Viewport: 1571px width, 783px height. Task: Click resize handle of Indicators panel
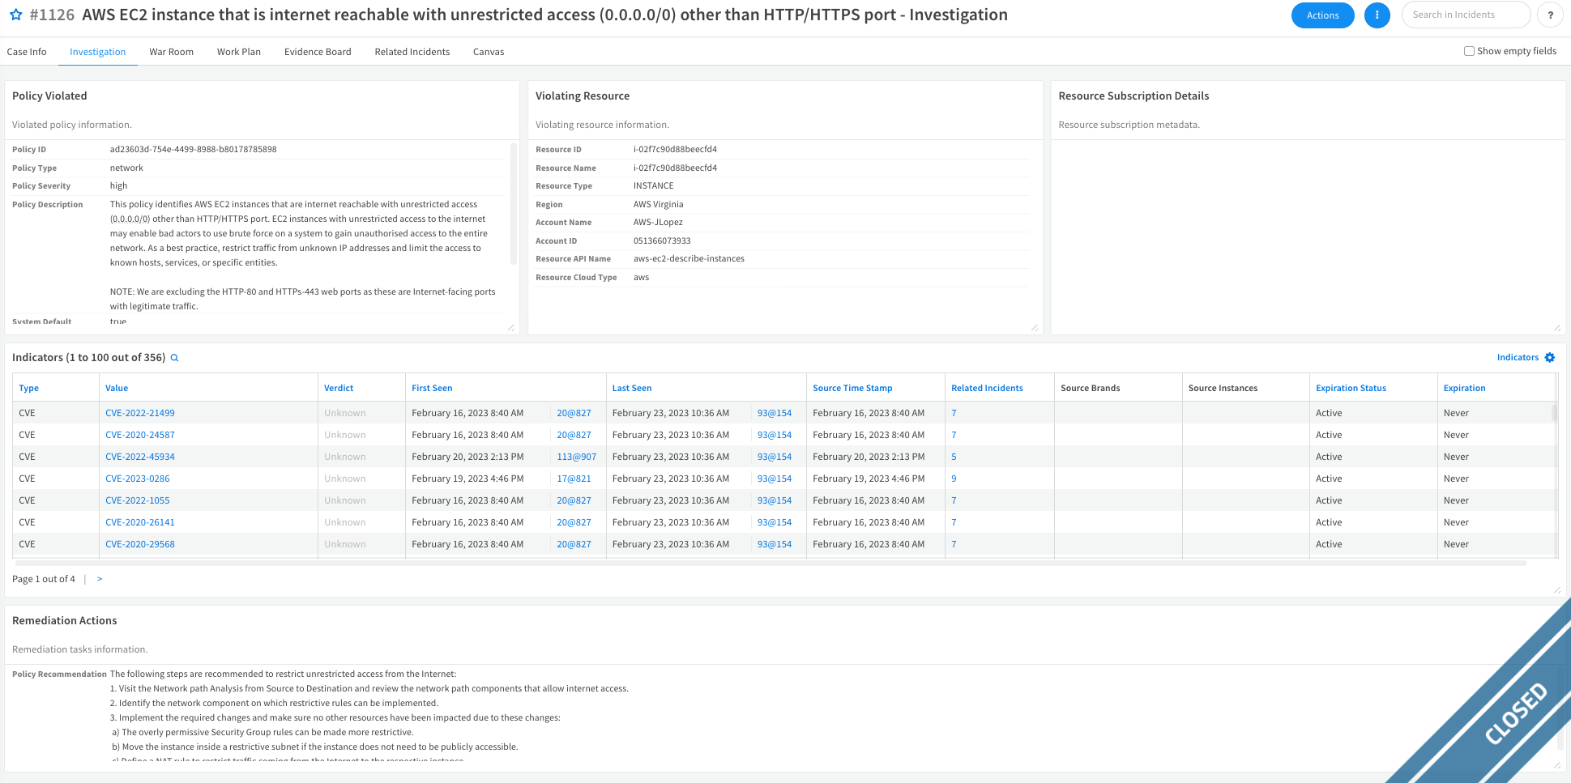click(x=1556, y=589)
